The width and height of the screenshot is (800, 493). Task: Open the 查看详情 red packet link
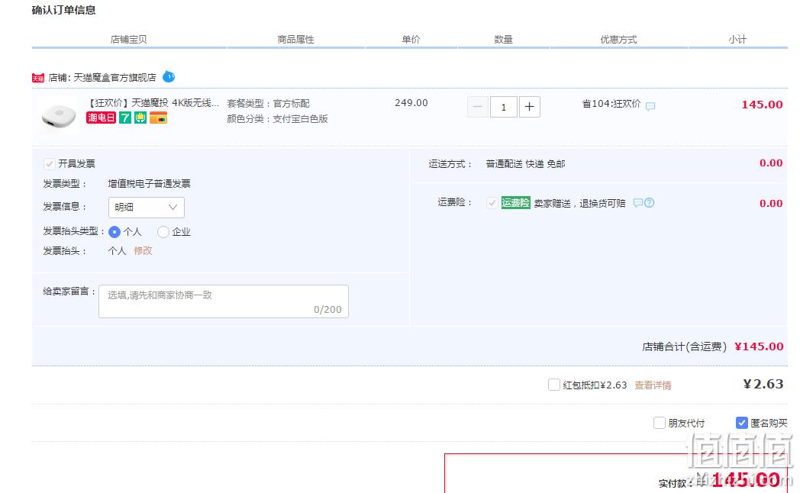pos(653,385)
